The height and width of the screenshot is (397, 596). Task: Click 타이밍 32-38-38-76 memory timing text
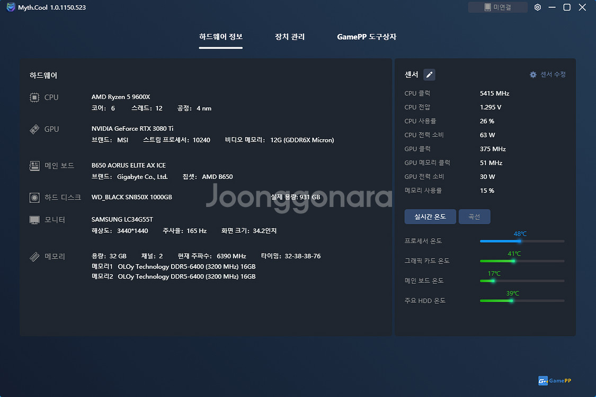pyautogui.click(x=291, y=256)
